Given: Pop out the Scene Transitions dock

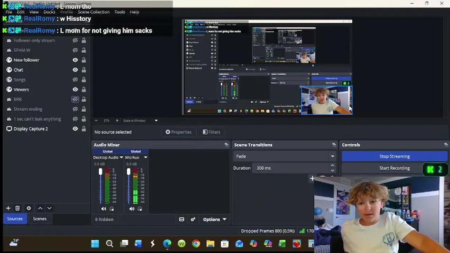Looking at the screenshot, I should (x=334, y=145).
